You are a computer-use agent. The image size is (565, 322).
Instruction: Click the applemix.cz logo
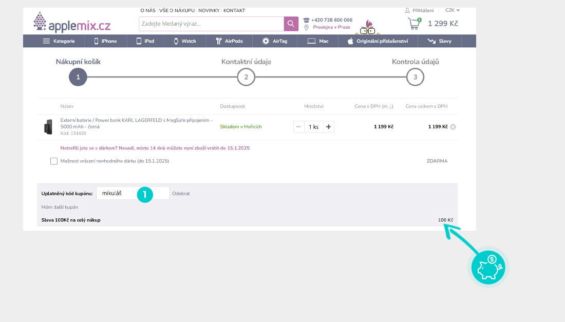pos(72,22)
